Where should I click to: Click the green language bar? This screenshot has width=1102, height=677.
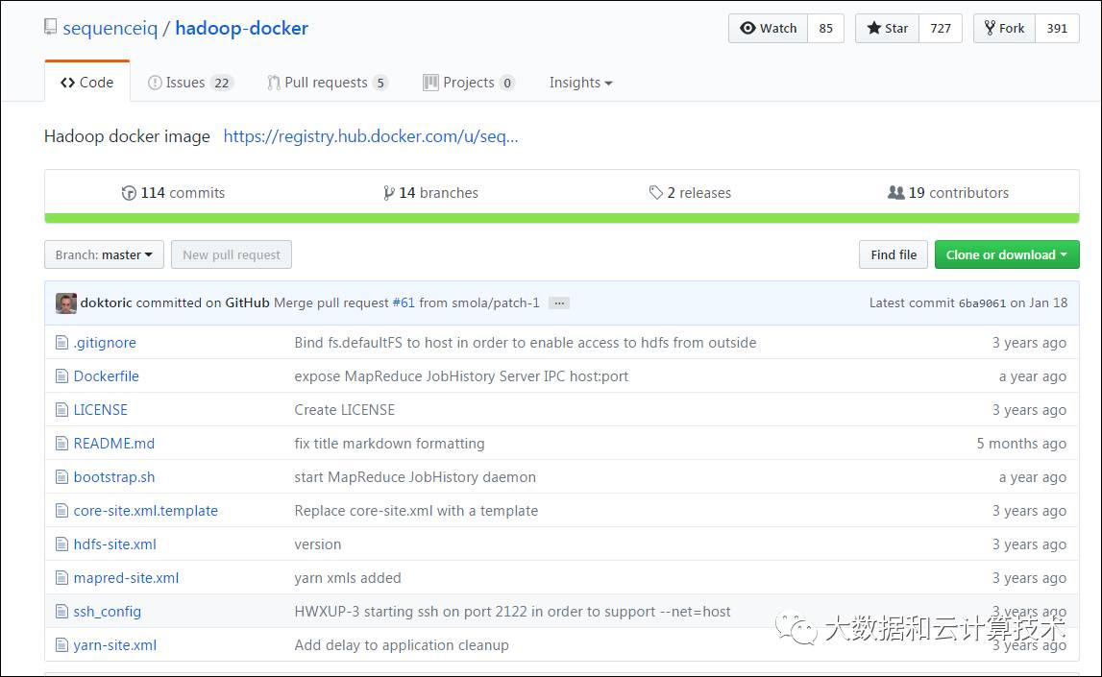[561, 218]
